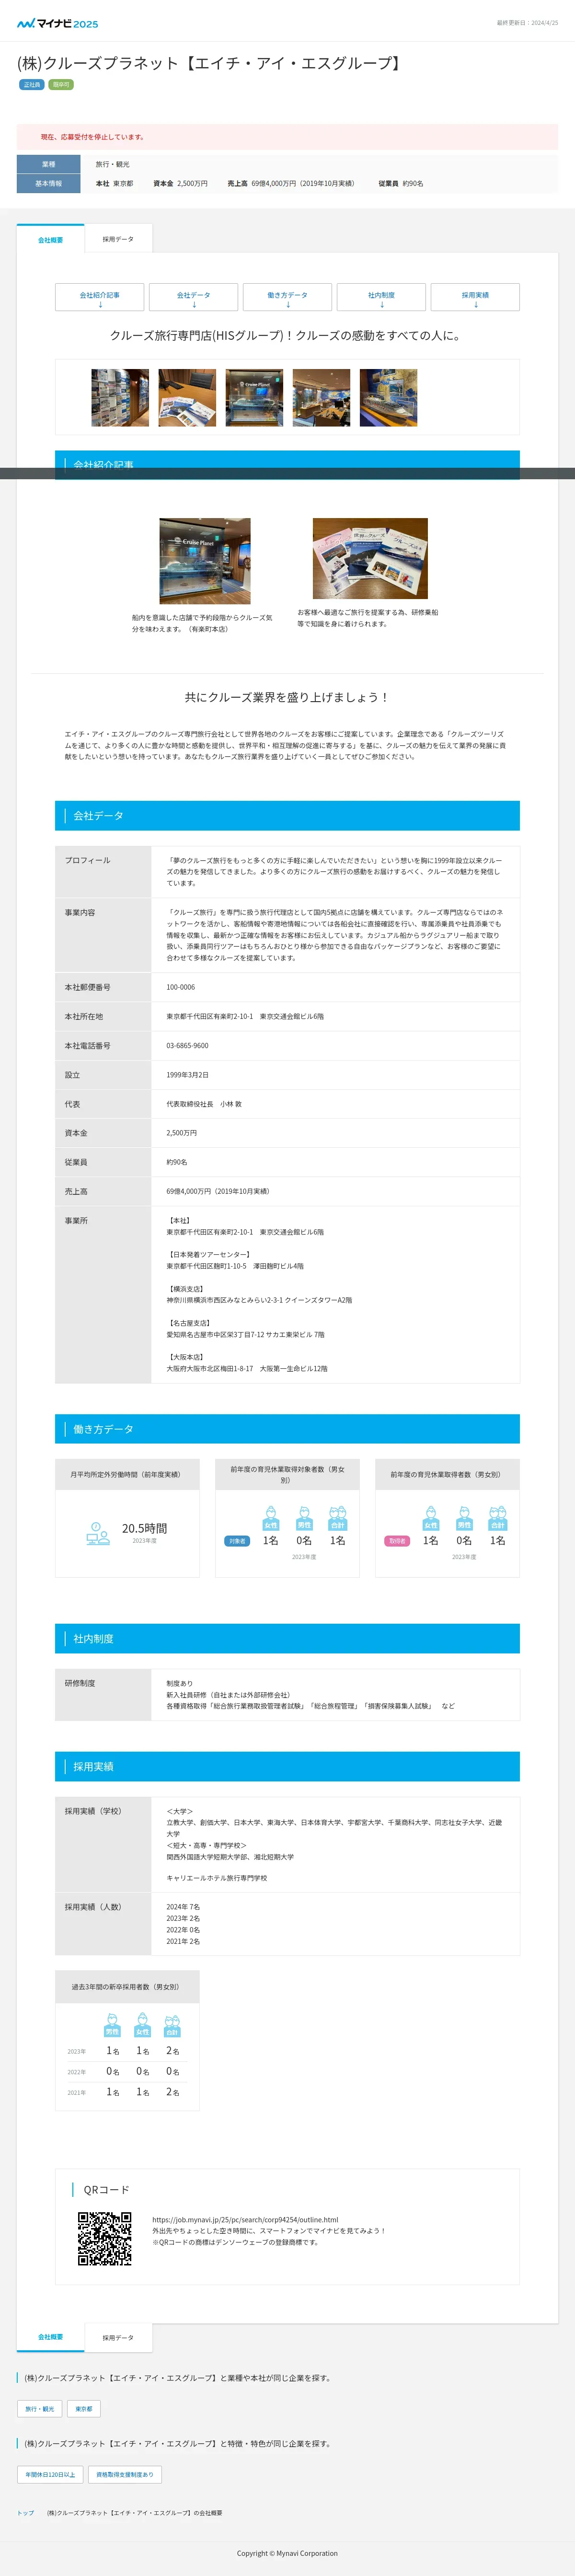Click 合計 icon in 育児休業取得者数 card
The width and height of the screenshot is (575, 2576).
pyautogui.click(x=498, y=1518)
